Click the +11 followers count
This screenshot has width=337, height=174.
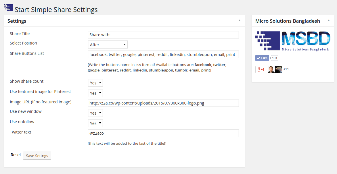286,69
